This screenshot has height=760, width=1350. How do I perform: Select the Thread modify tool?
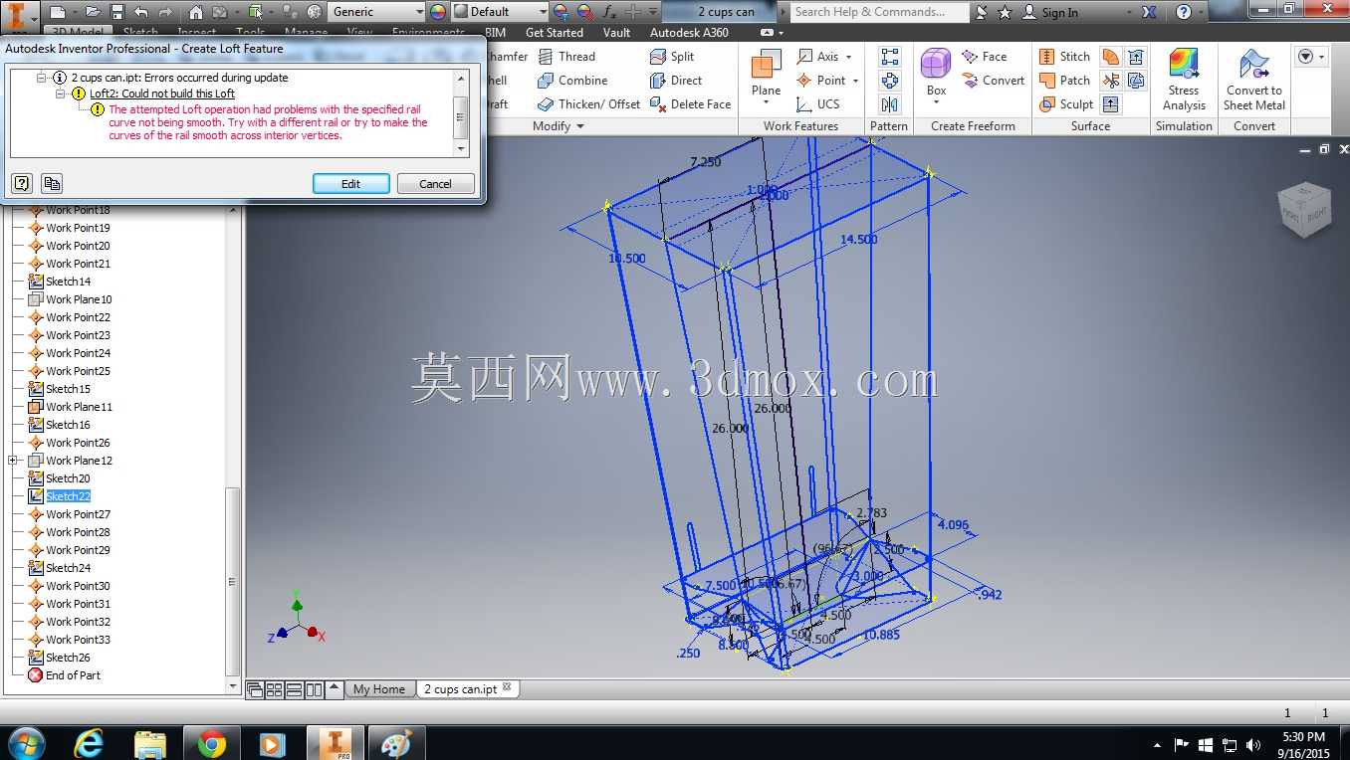point(565,57)
